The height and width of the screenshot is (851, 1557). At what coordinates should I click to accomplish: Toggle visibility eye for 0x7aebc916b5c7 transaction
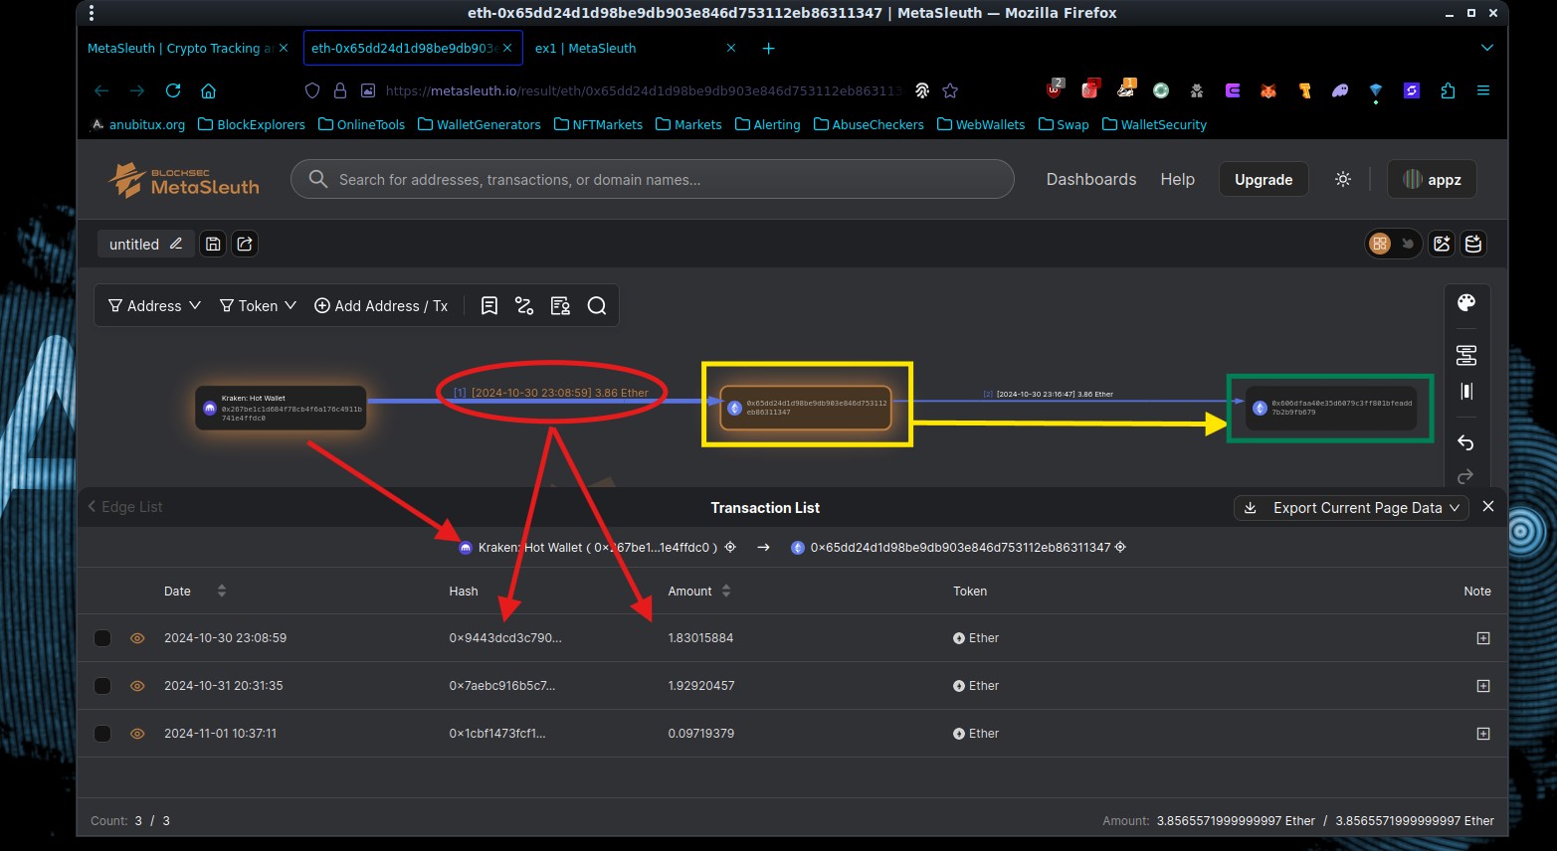click(137, 686)
